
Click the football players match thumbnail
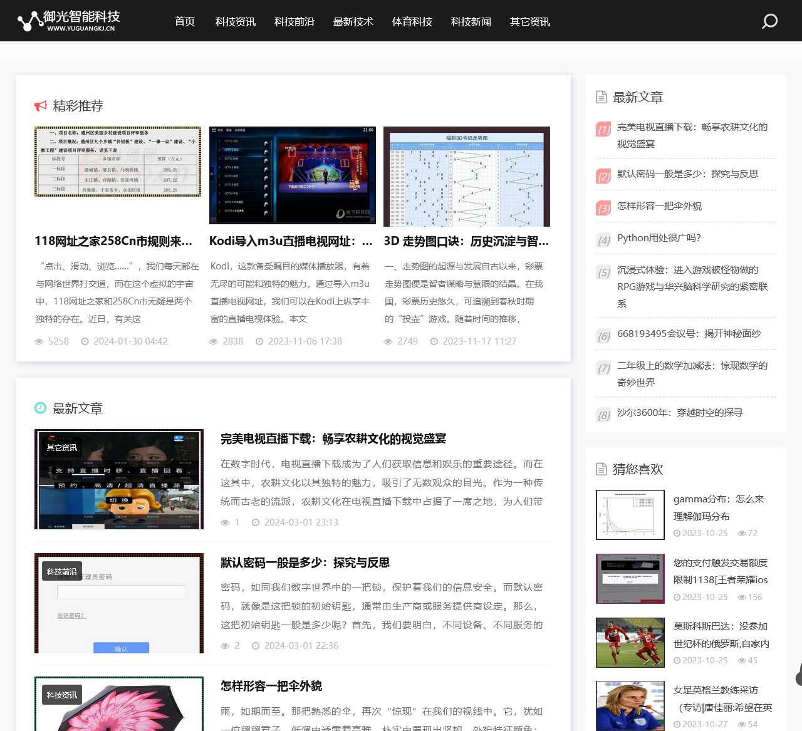click(630, 643)
